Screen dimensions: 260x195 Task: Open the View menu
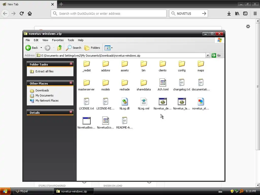[x=45, y=40]
